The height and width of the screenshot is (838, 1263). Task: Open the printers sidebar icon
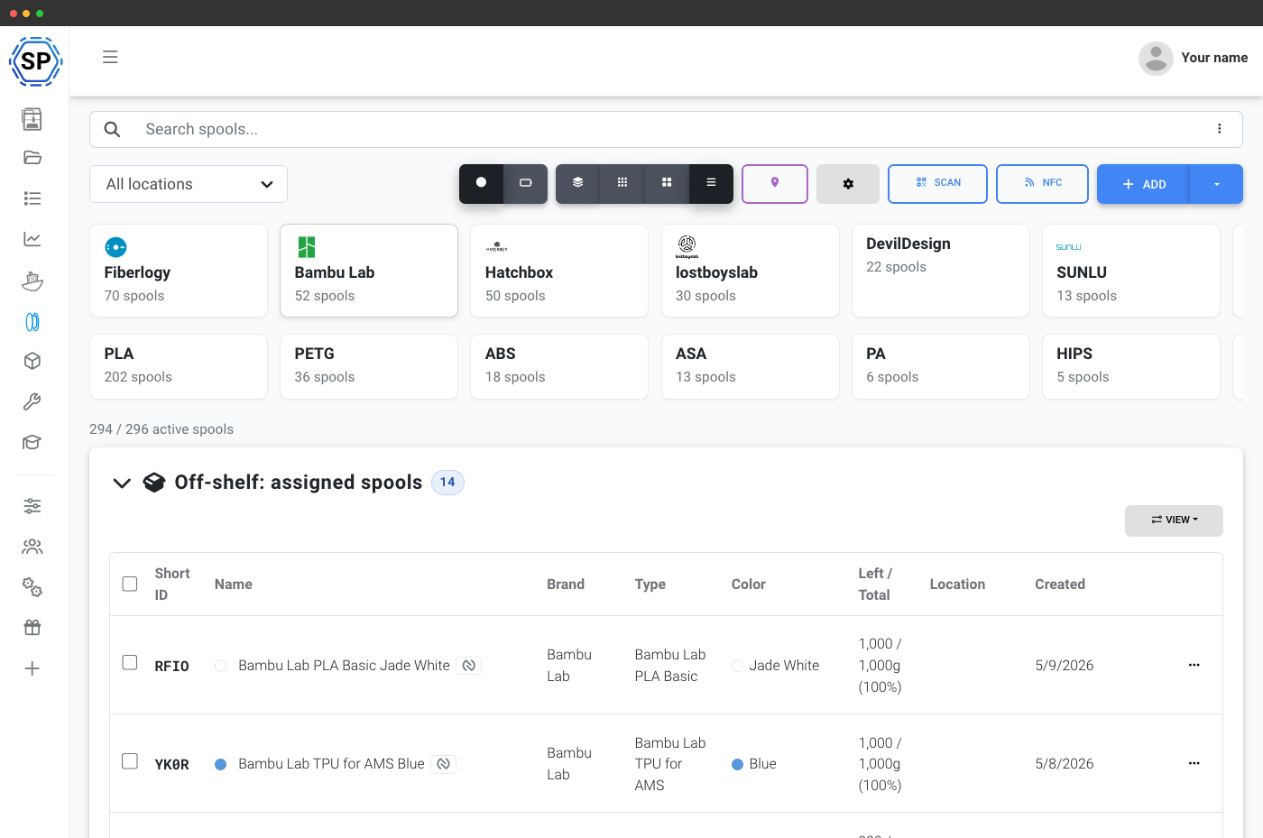coord(32,118)
